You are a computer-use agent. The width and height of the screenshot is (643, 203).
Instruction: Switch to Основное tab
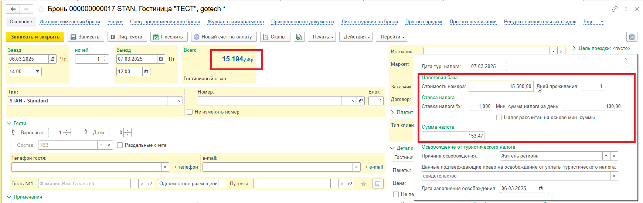(x=21, y=21)
